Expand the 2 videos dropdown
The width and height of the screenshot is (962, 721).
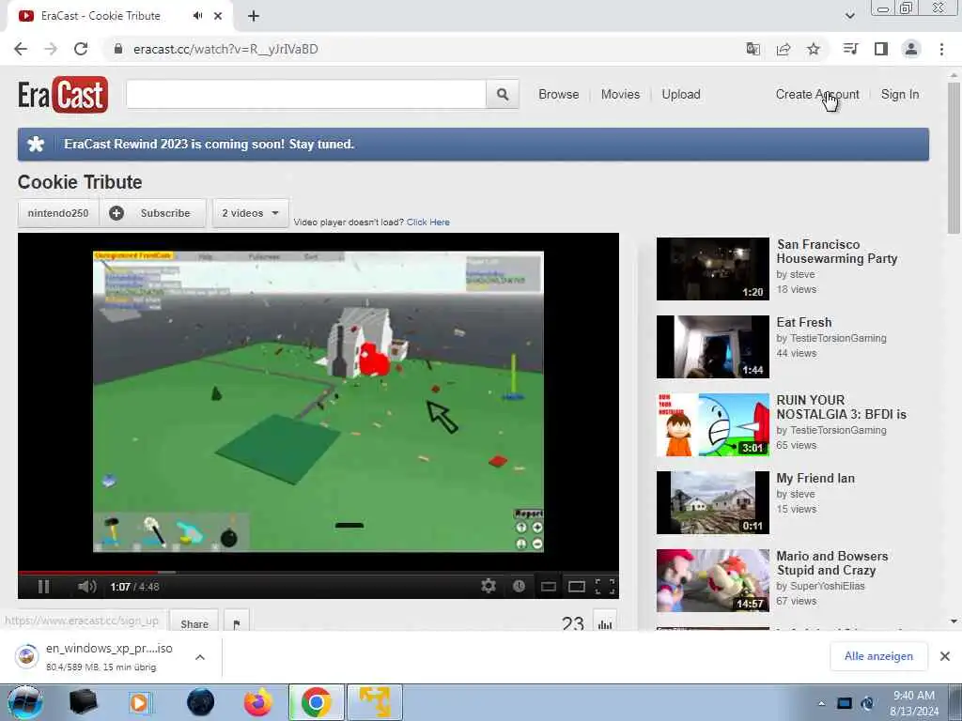250,213
